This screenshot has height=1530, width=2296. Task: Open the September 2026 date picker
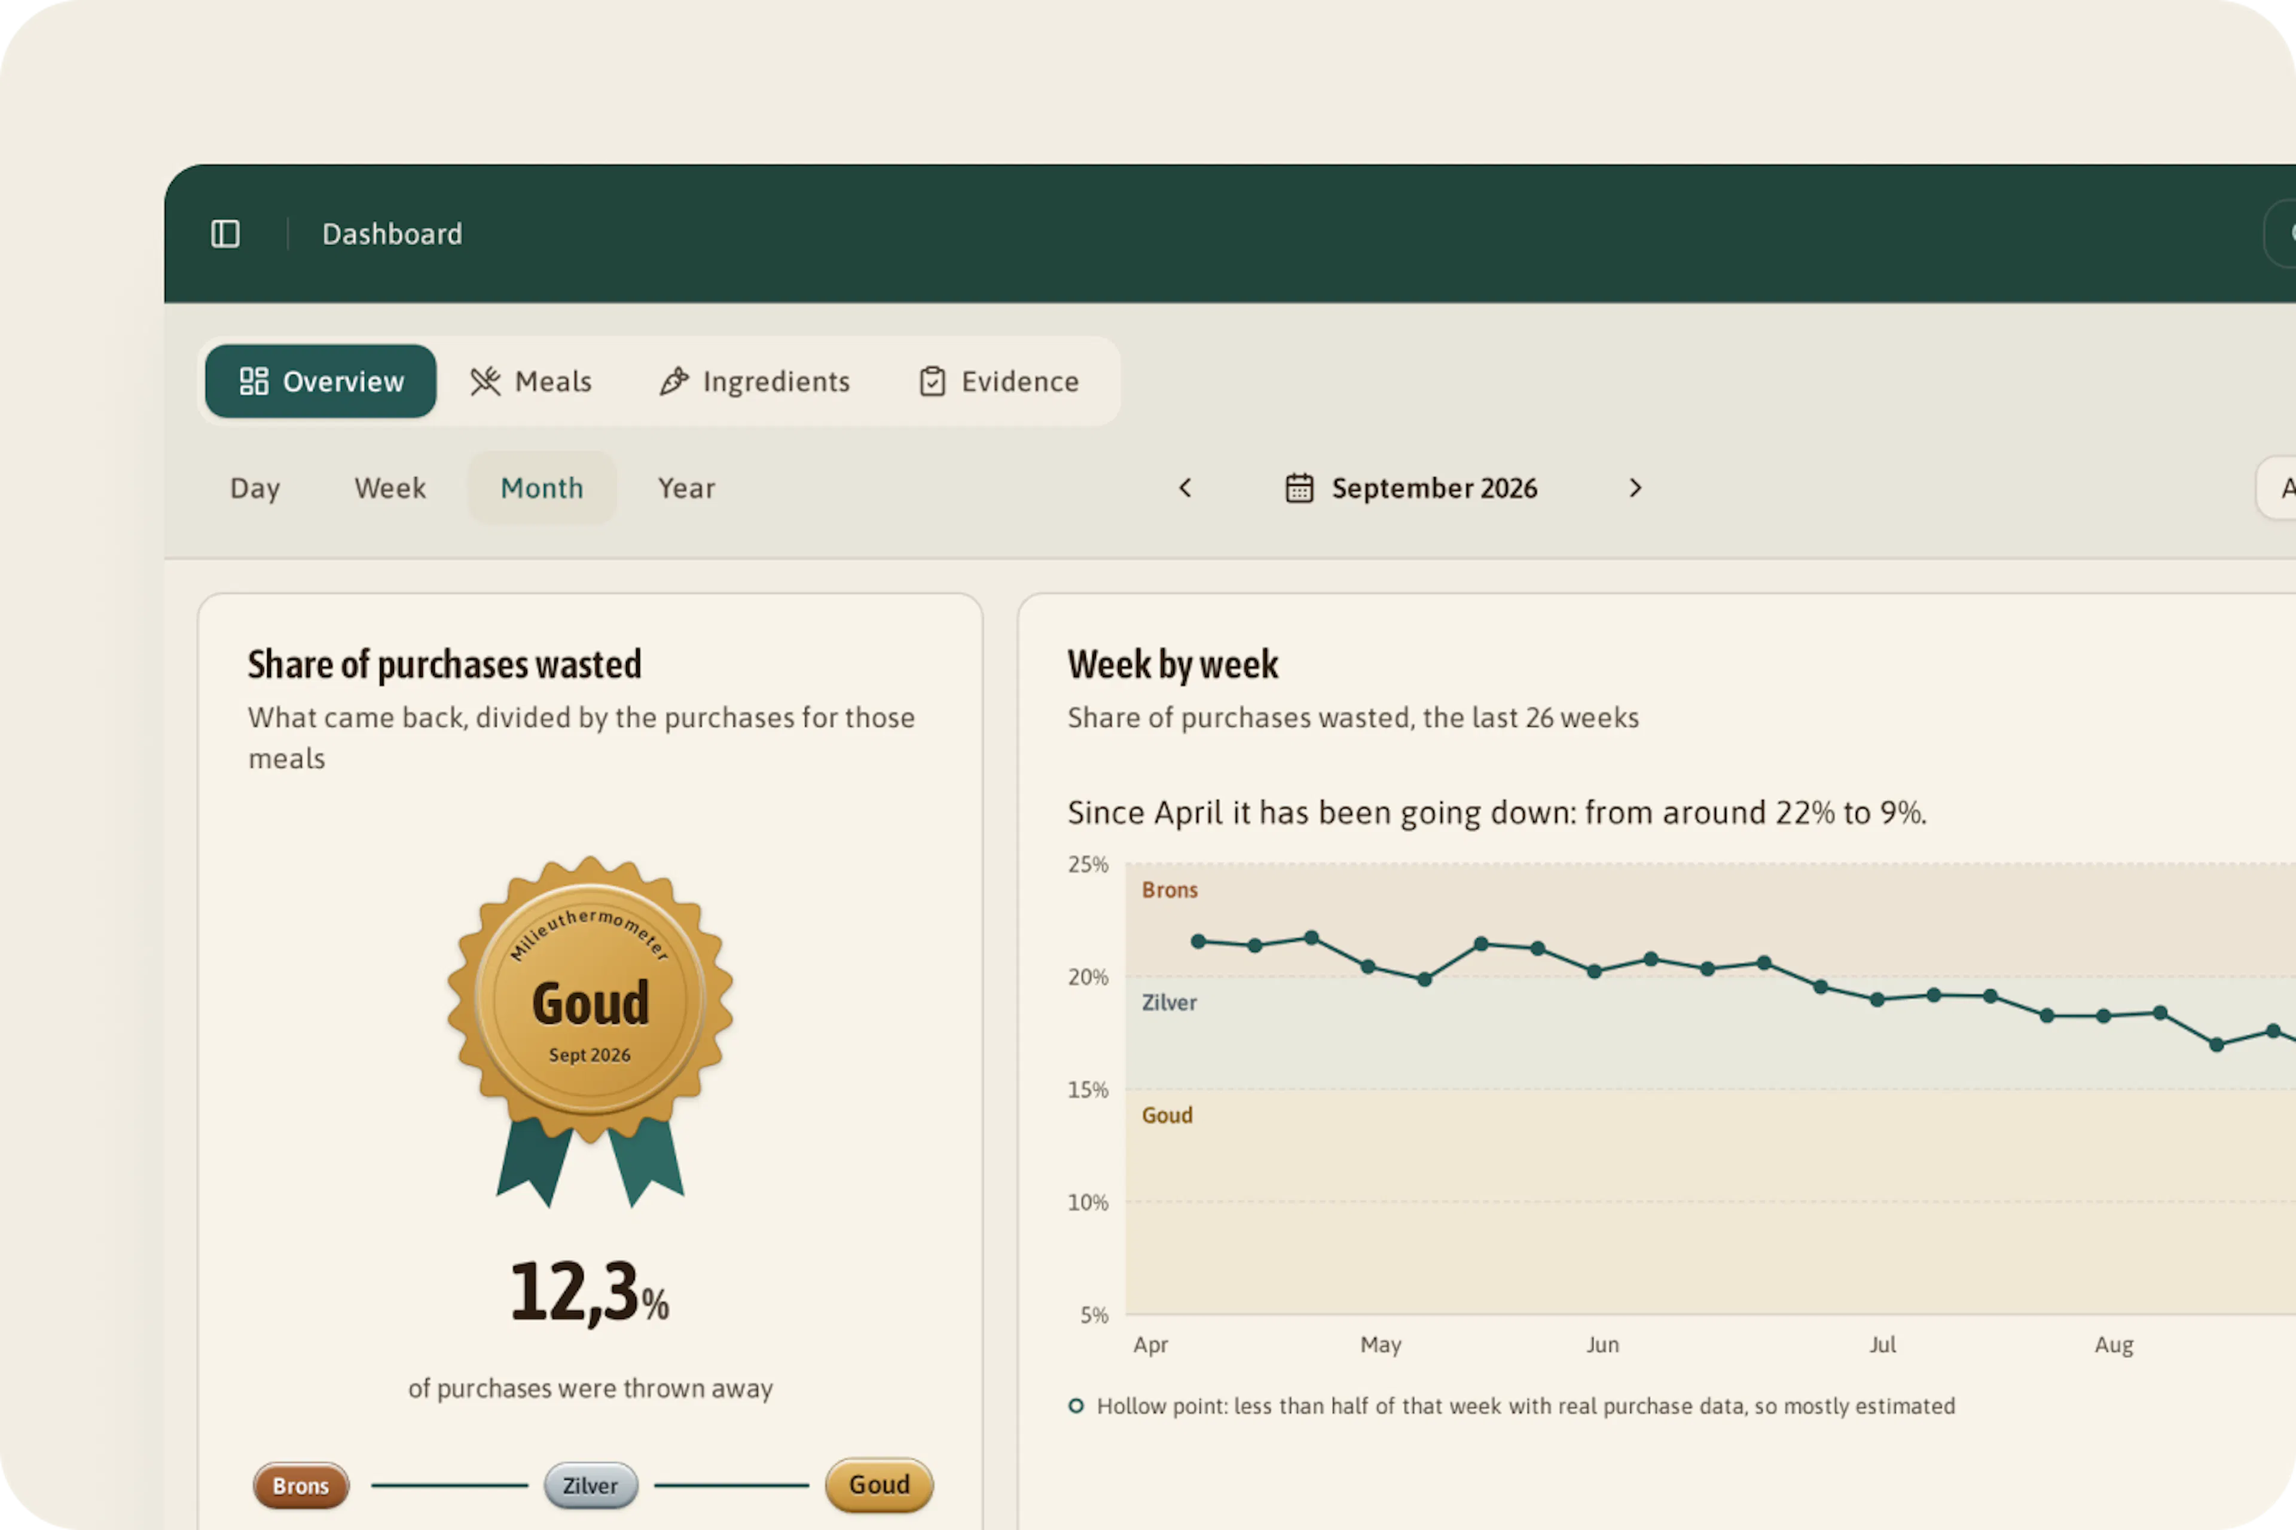click(1412, 488)
